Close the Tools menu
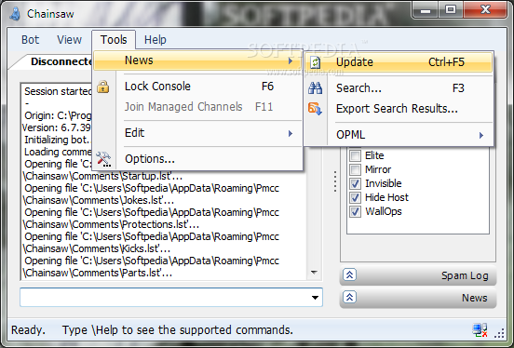Image resolution: width=514 pixels, height=348 pixels. tap(114, 40)
